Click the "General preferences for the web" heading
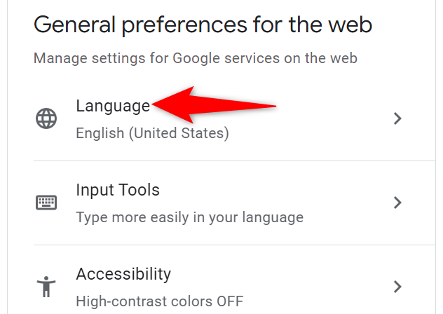The height and width of the screenshot is (314, 443). tap(203, 25)
